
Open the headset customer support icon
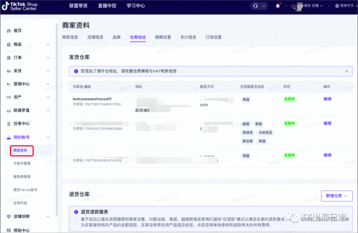click(256, 6)
